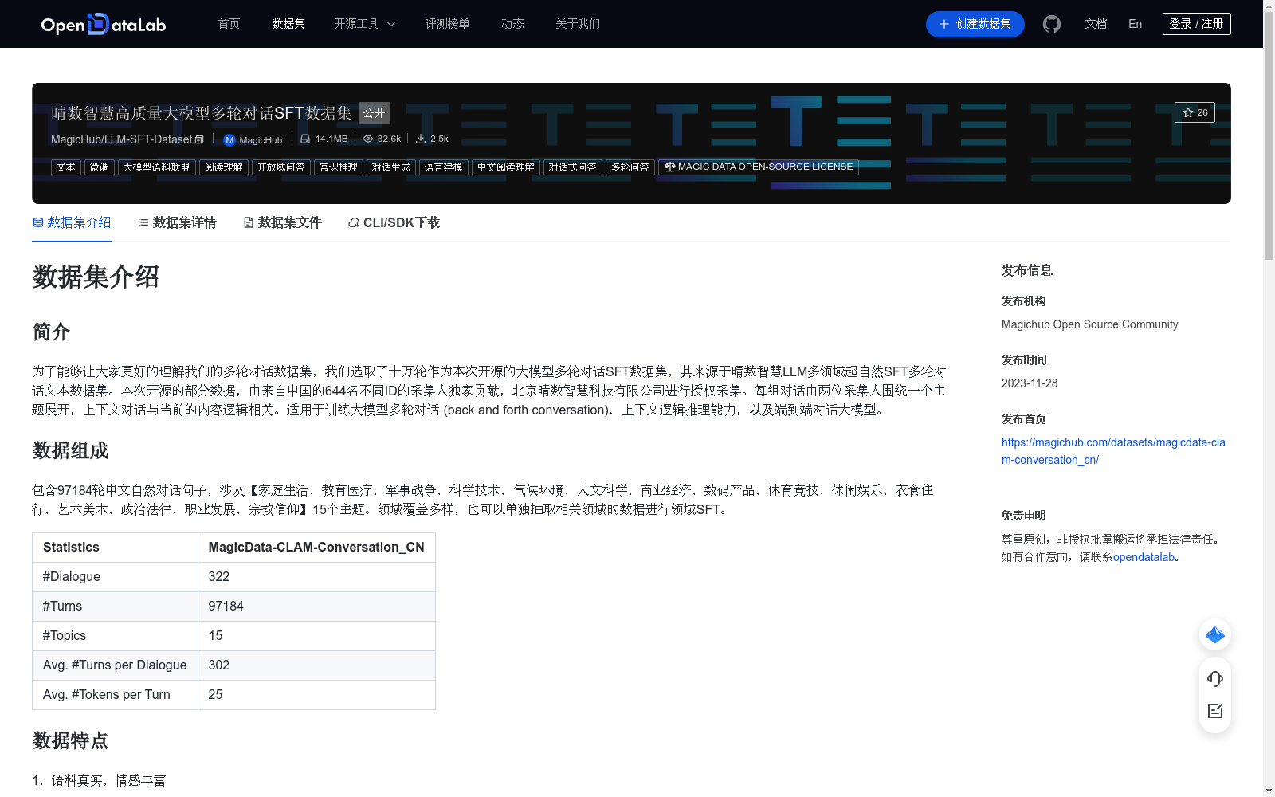
Task: Open the opendatalab contact link
Action: pos(1144,557)
